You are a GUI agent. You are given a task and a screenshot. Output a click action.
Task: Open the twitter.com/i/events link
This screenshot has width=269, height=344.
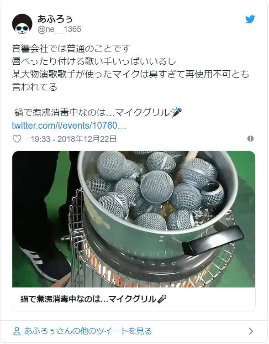pos(69,125)
